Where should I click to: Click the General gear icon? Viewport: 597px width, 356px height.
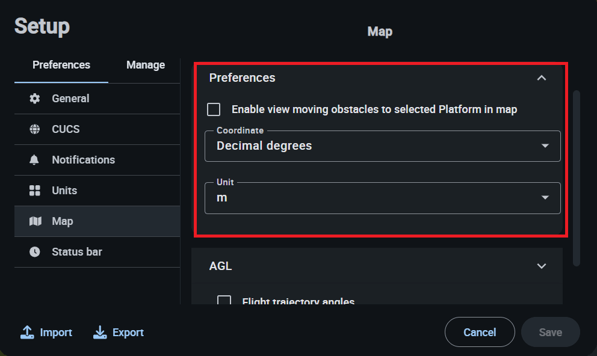tap(35, 99)
